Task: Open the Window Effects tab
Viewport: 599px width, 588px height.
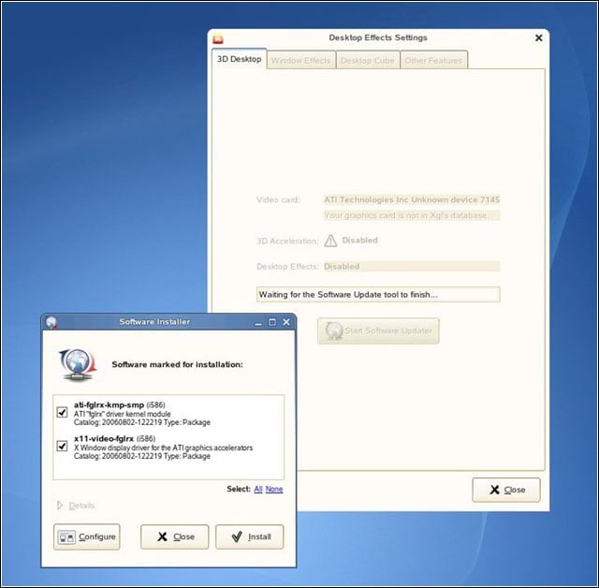Action: tap(301, 60)
